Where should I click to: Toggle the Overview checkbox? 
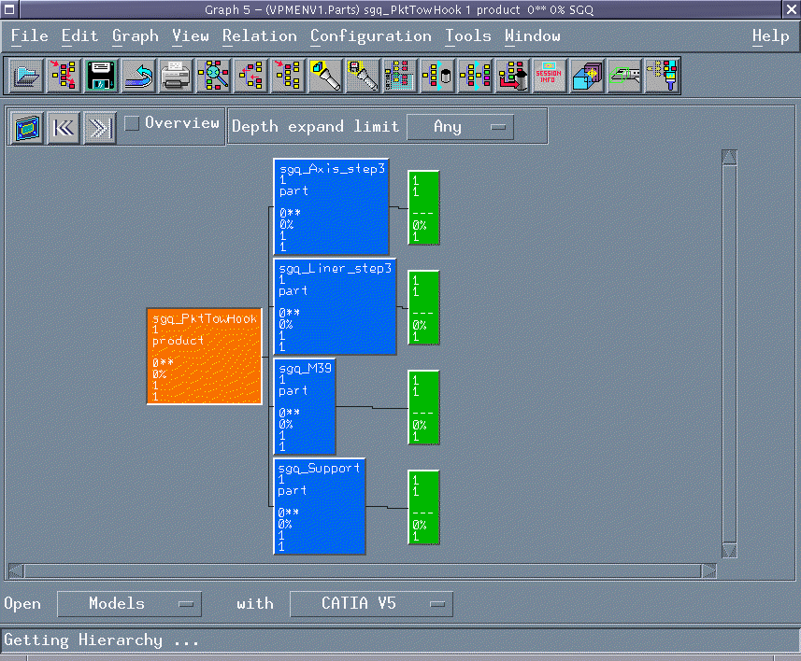[133, 123]
